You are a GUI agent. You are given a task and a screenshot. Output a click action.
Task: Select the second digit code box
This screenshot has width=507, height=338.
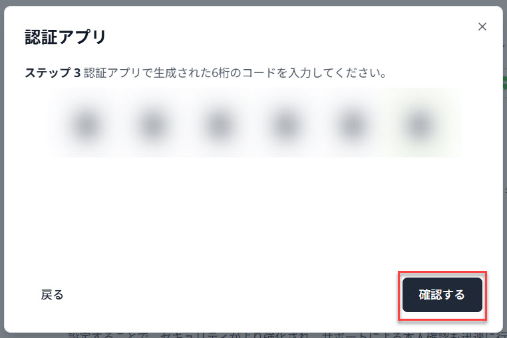pyautogui.click(x=152, y=125)
